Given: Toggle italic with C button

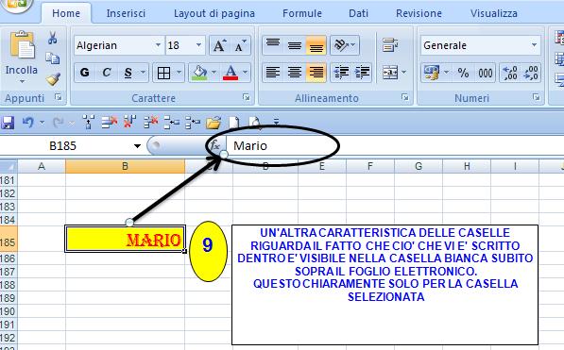Looking at the screenshot, I should tap(107, 73).
